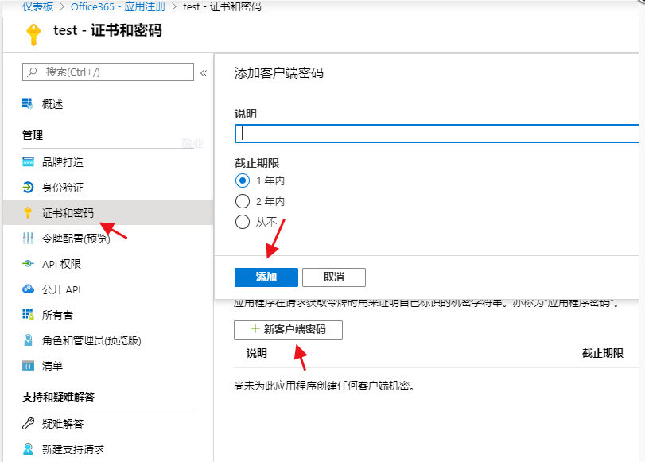This screenshot has height=462, width=645.
Task: Collapse the sidebar with the double chevron
Action: pos(204,73)
